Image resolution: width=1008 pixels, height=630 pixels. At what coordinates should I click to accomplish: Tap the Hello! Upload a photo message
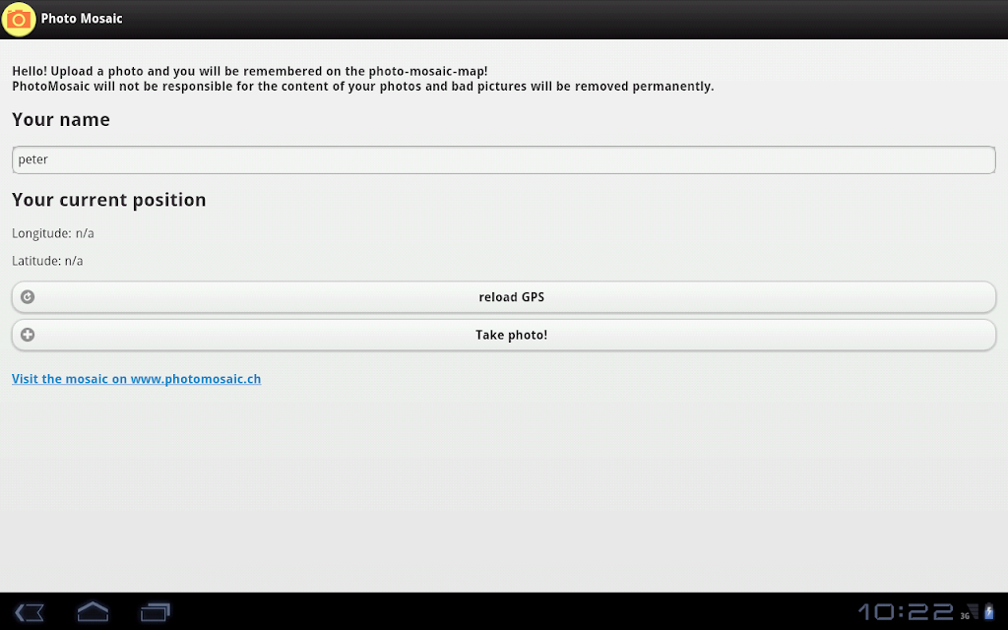coord(249,72)
